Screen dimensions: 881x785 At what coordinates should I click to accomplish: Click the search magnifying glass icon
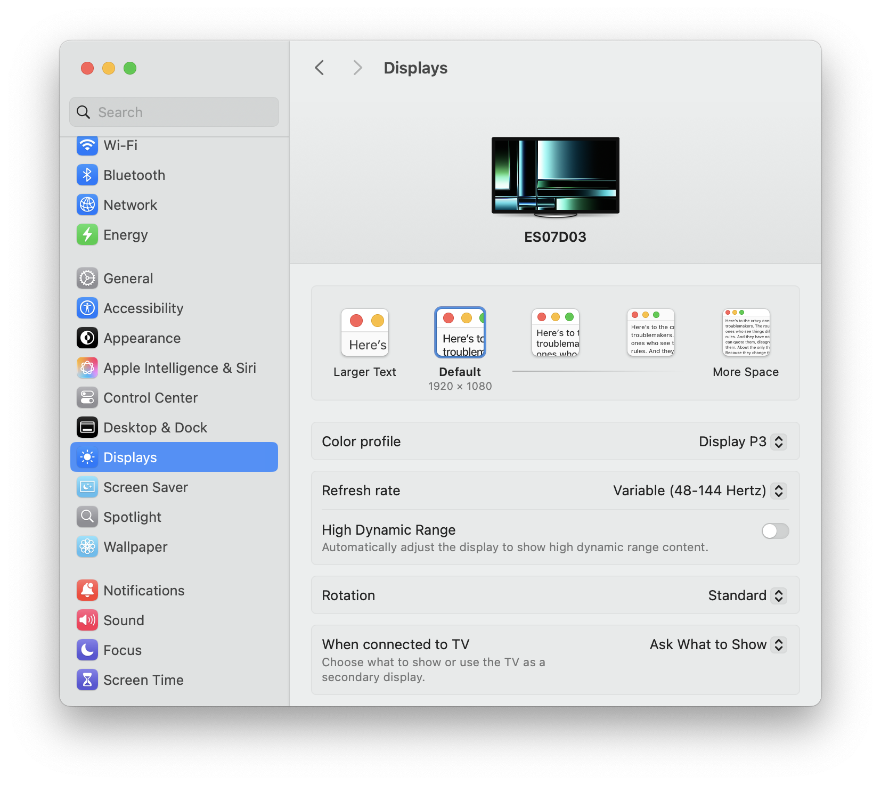[84, 112]
